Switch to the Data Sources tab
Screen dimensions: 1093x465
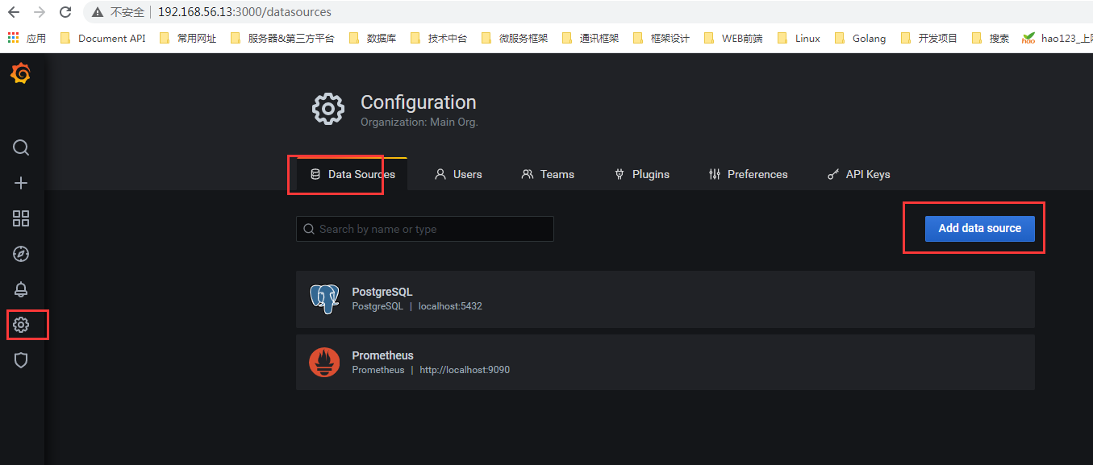pos(352,174)
